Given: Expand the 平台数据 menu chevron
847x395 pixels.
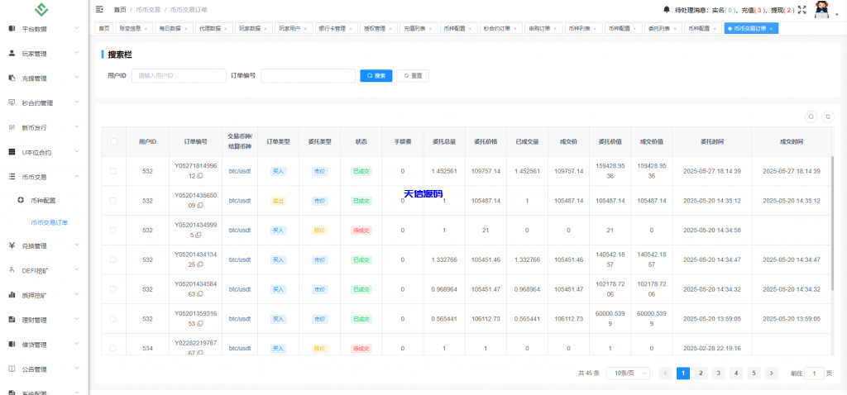Looking at the screenshot, I should click(x=77, y=28).
